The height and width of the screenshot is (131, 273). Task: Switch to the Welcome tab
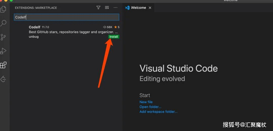[139, 8]
